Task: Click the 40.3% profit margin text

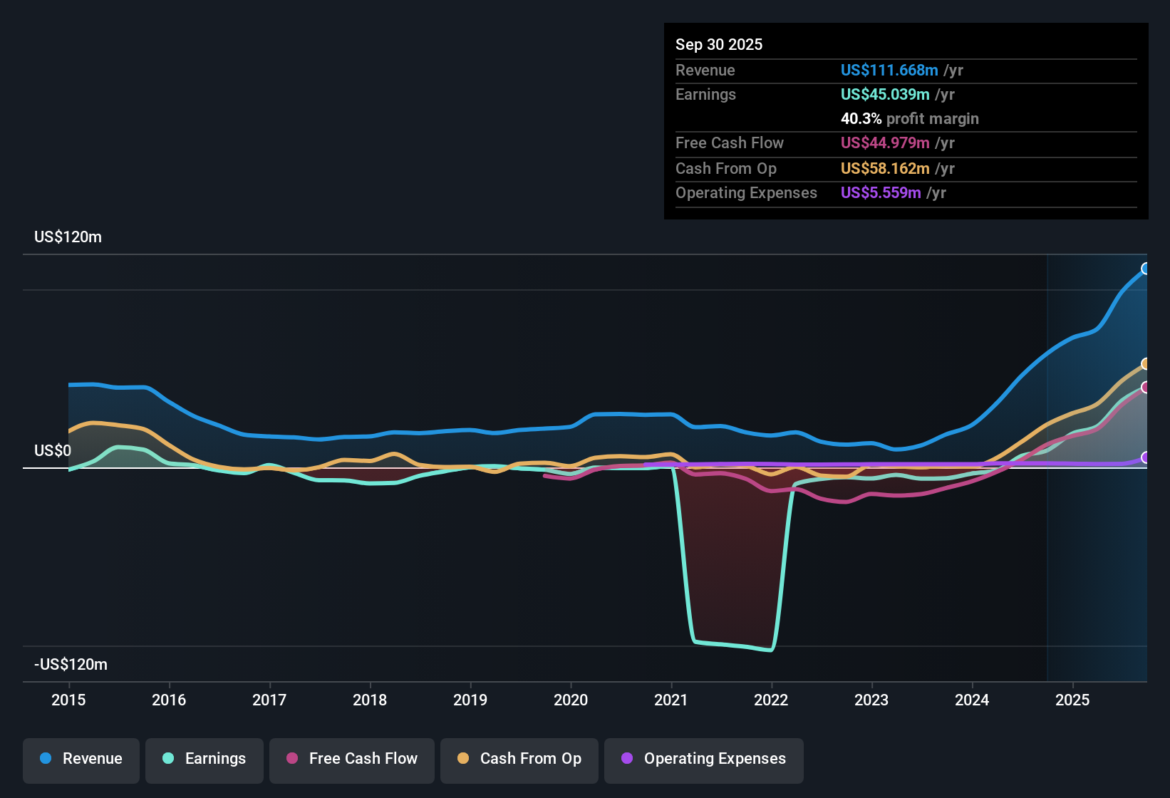Action: [910, 118]
